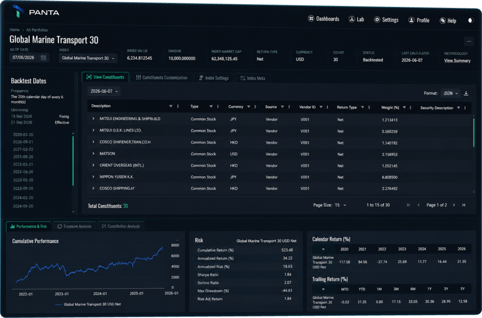
Task: Switch to Exposure Analysis tab
Action: click(74, 226)
